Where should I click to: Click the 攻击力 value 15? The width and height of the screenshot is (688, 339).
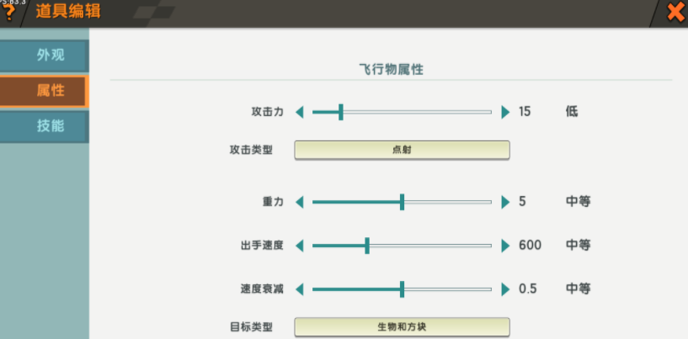pyautogui.click(x=525, y=112)
